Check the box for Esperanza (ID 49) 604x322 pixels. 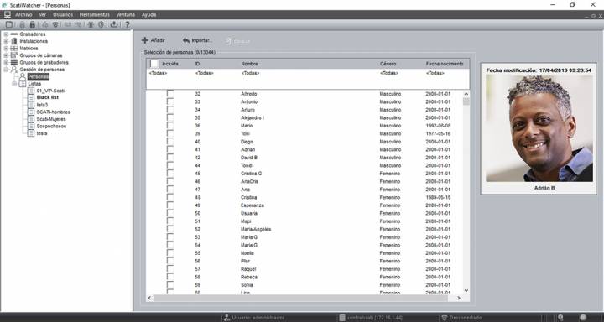point(169,205)
